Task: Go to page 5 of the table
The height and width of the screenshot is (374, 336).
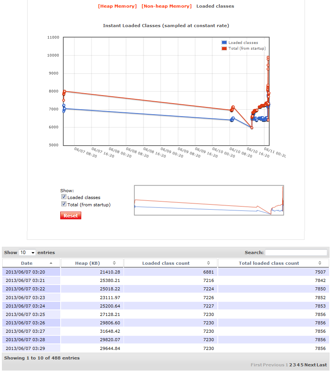Action: coord(302,365)
